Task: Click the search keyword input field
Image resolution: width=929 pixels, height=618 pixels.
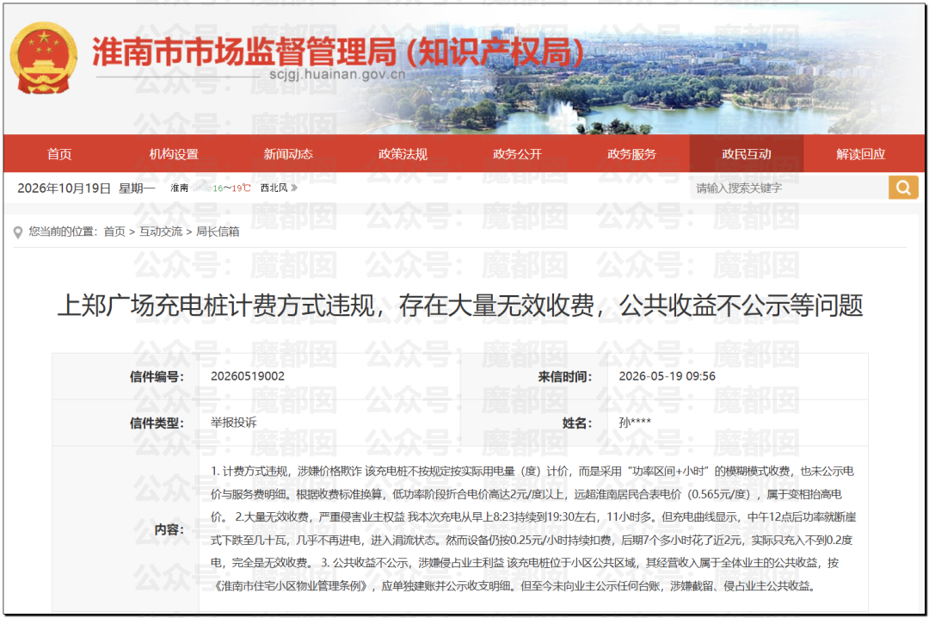Action: 789,188
